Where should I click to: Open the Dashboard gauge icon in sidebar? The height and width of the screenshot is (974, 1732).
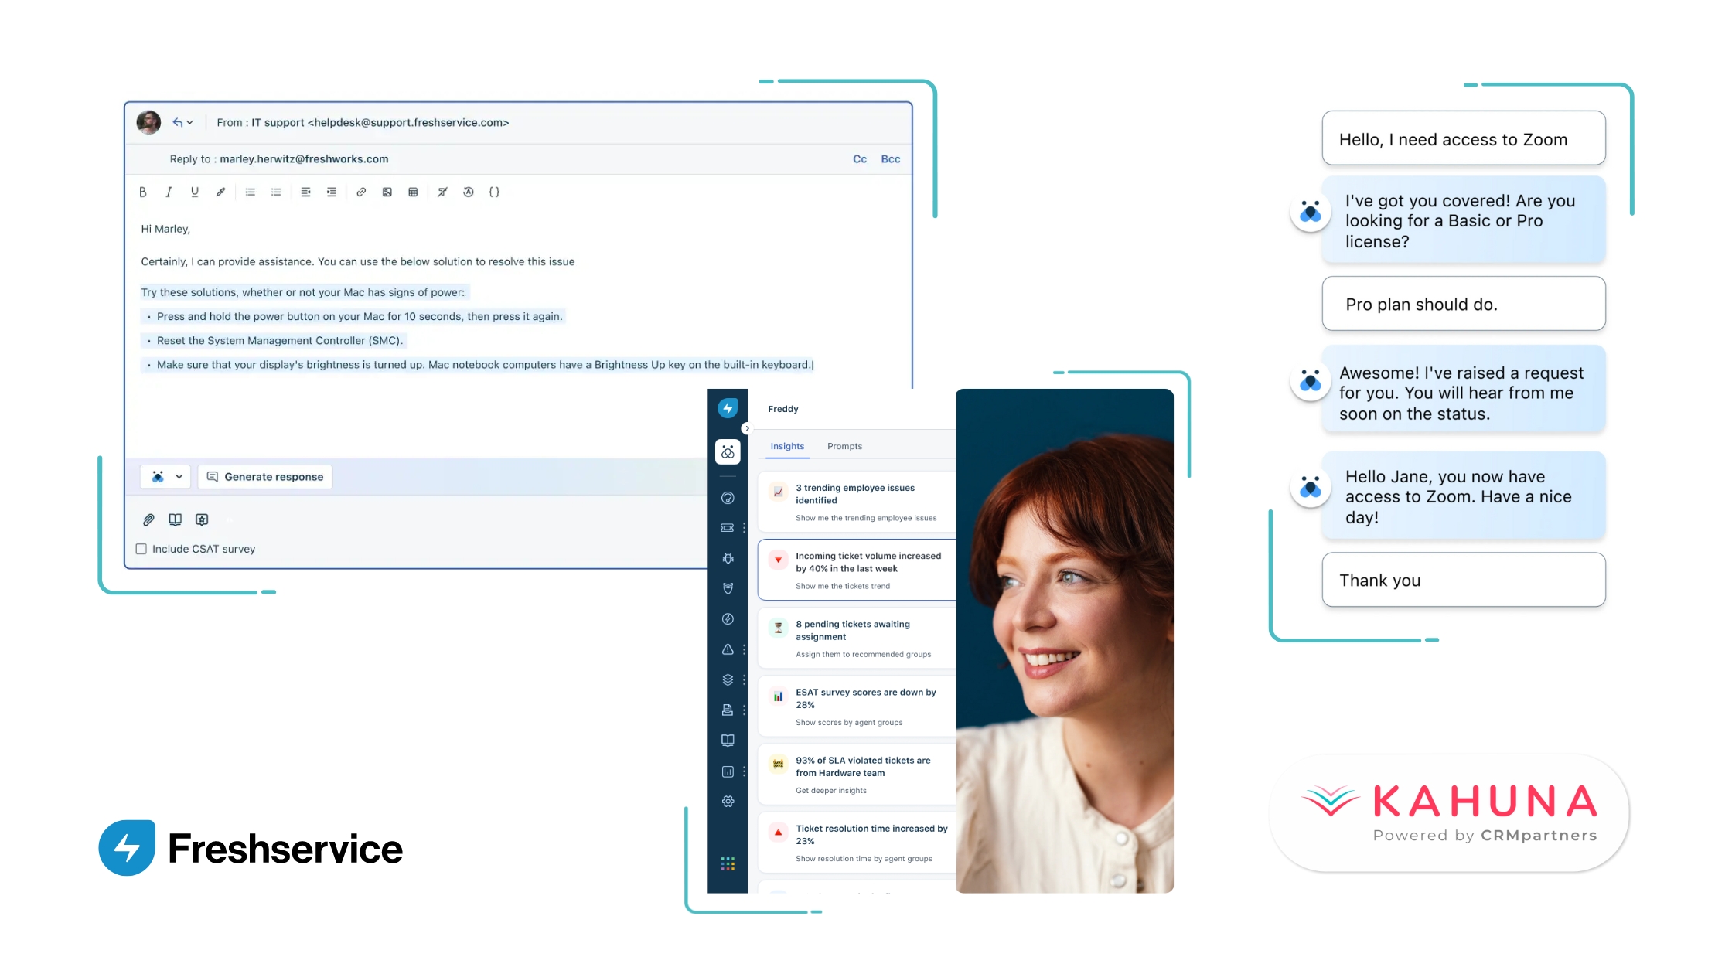[x=728, y=499]
